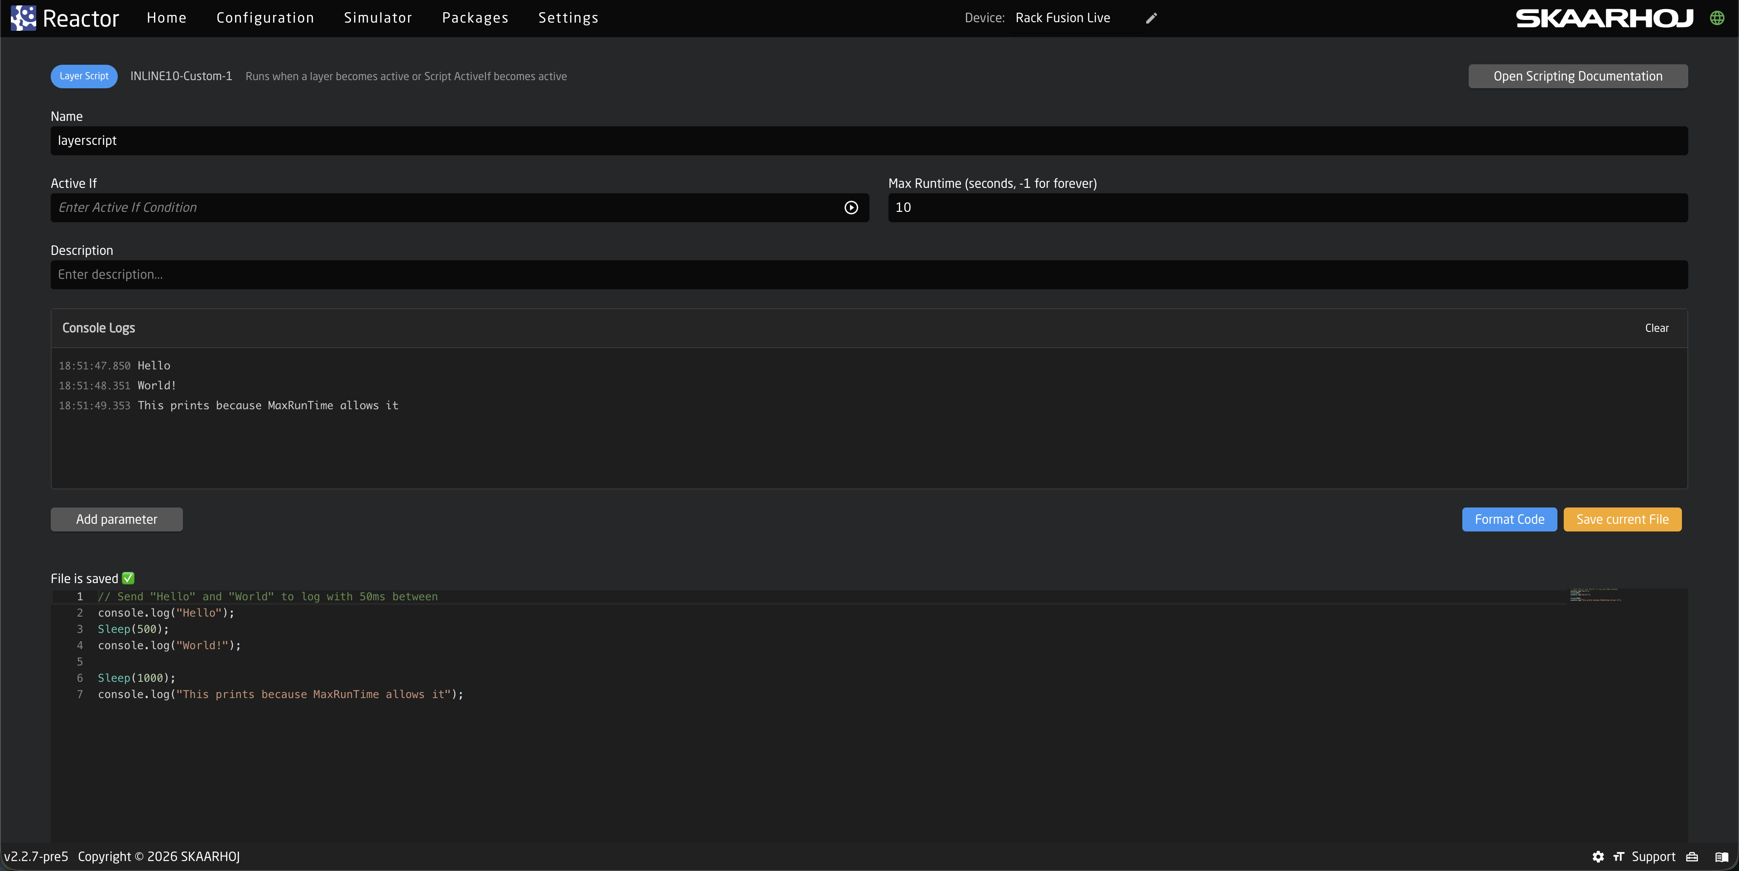Select the device name Rack Fusion Live
1739x871 pixels.
[x=1062, y=18]
